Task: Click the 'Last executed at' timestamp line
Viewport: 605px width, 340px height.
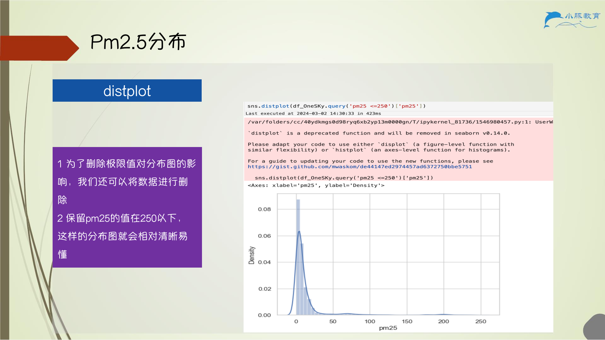Action: point(313,113)
